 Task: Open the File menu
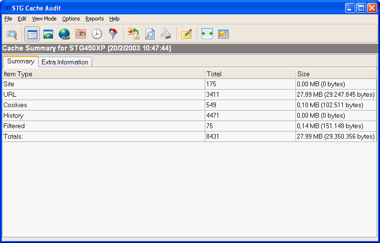[8, 19]
